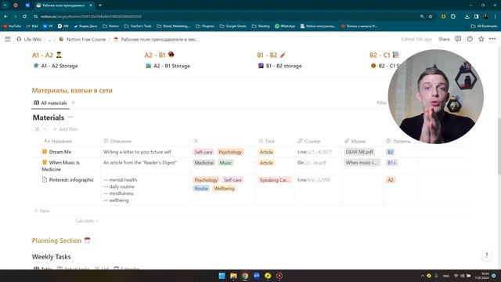
Task: Click the Music tag chip
Action: [x=225, y=163]
